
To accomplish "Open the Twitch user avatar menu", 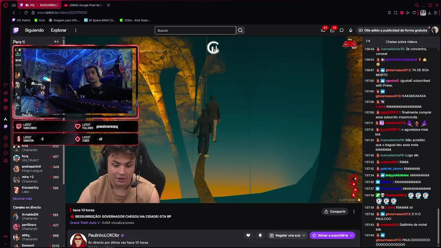I will tap(435, 30).
